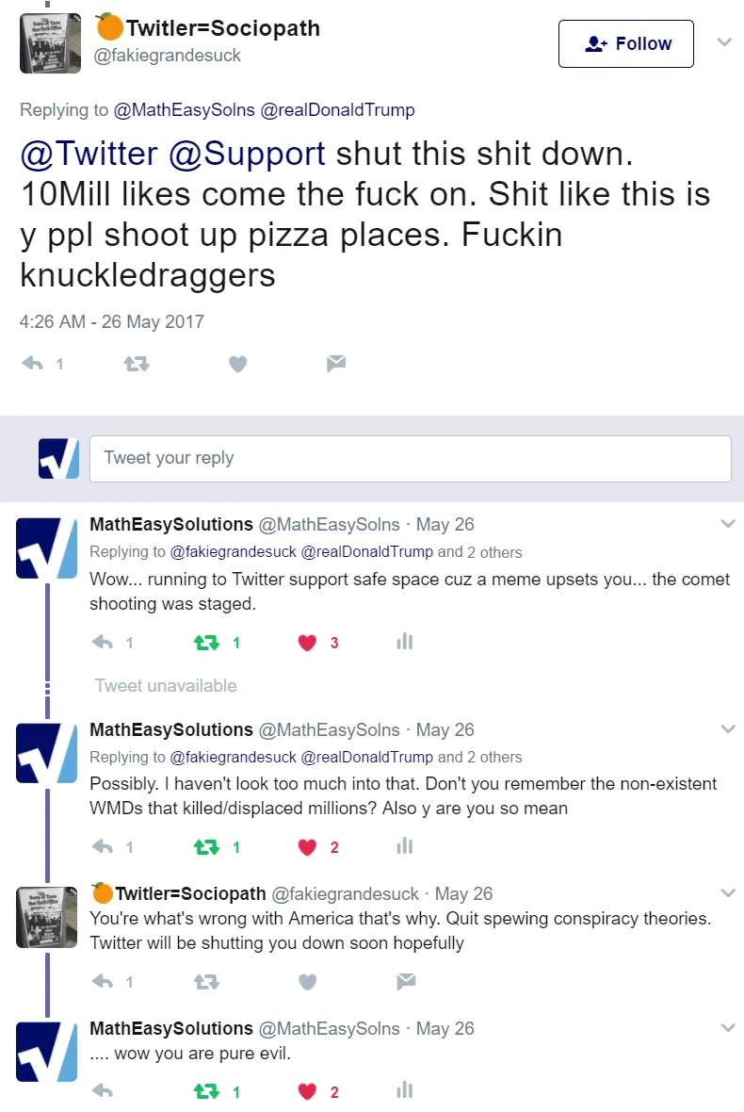The image size is (744, 1112).
Task: Unlike the comet shooting reply with 3 likes
Action: click(x=307, y=643)
